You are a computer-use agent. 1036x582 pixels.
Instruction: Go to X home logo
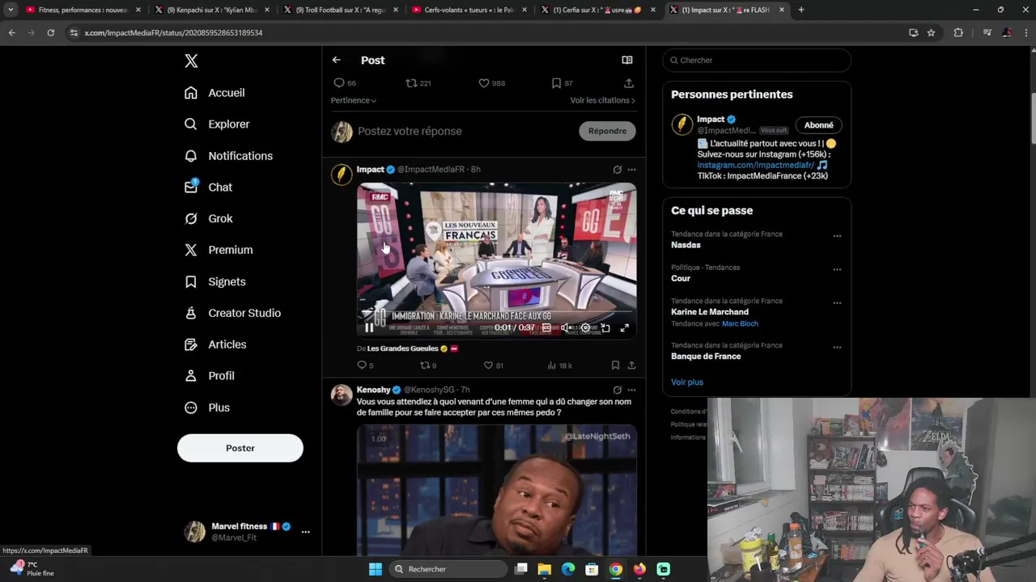pyautogui.click(x=191, y=61)
